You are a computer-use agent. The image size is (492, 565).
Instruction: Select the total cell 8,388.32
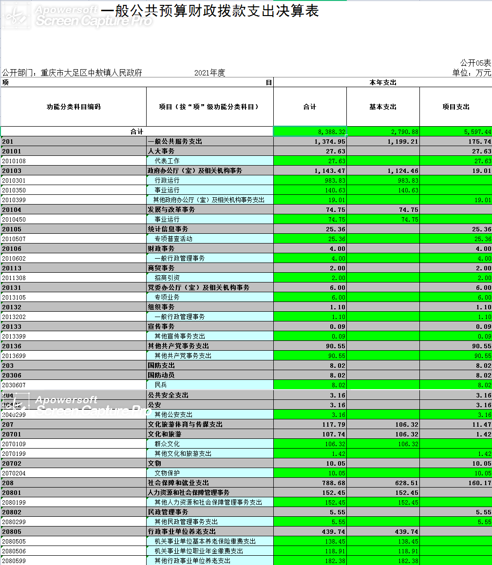coord(310,132)
